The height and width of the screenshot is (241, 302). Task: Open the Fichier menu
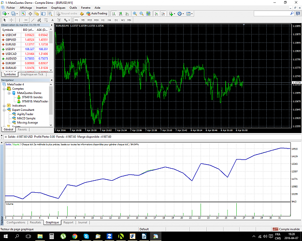coord(11,8)
